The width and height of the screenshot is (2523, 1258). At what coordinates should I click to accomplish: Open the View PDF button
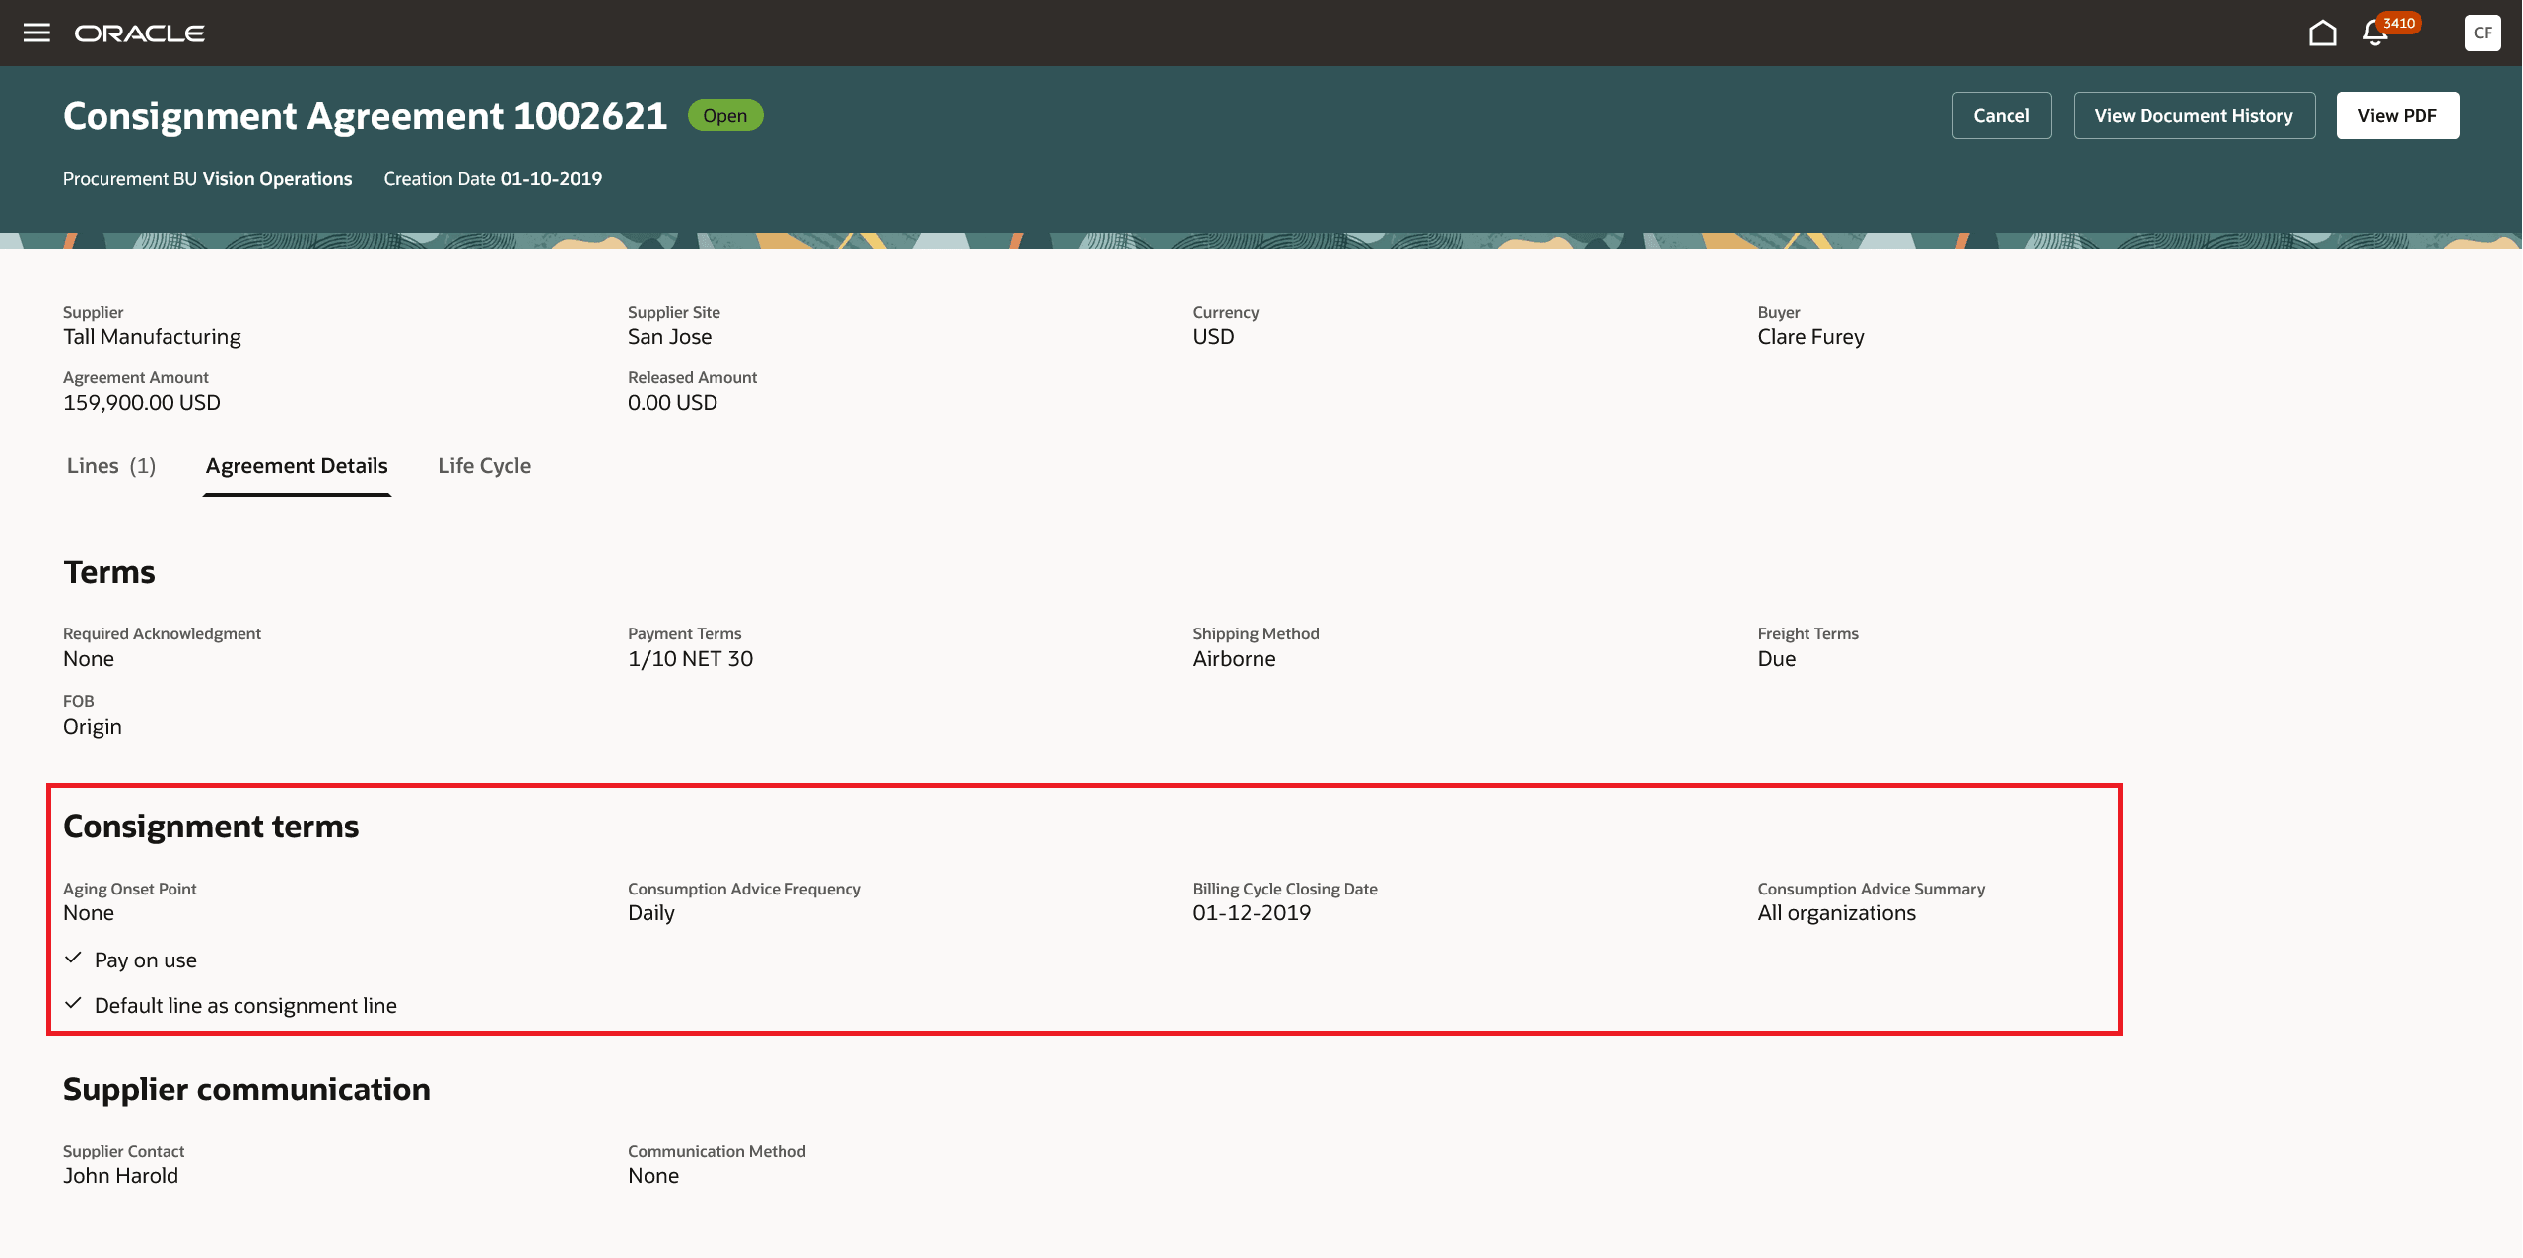[x=2397, y=115]
